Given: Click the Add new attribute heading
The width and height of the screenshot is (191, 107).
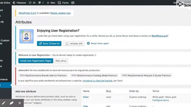Looking at the screenshot, I should click(26, 92).
